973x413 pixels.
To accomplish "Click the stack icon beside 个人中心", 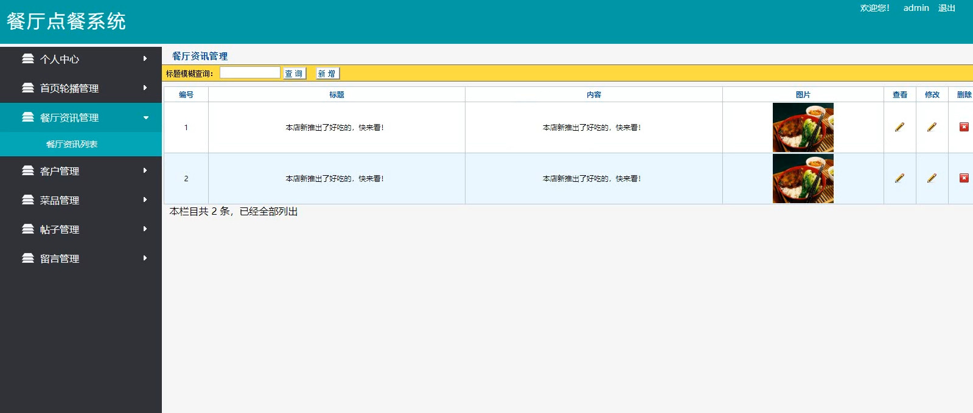I will point(28,58).
